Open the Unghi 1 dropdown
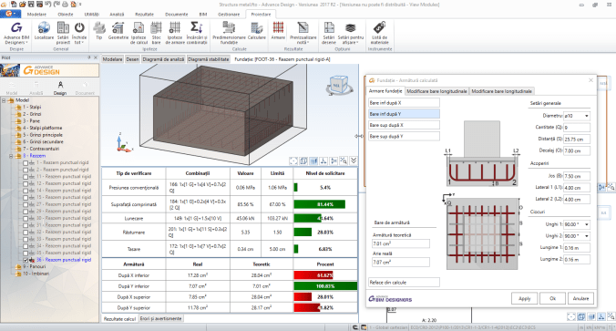Viewport: 616px width, 331px height. point(587,224)
